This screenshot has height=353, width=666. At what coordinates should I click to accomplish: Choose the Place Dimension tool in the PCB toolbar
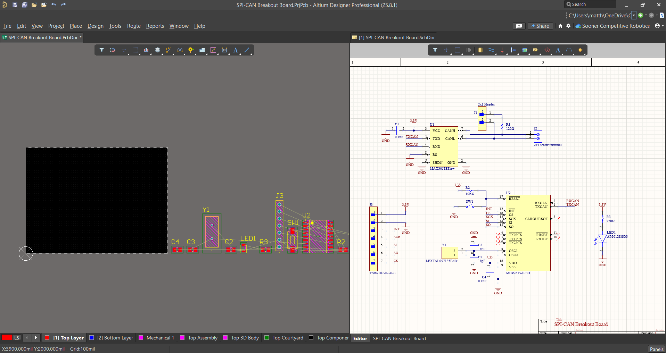pyautogui.click(x=224, y=50)
